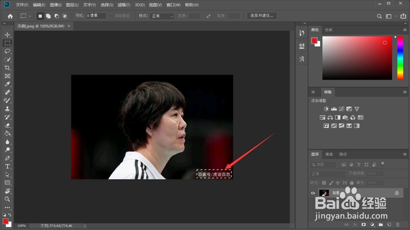Enable Intersect with selection mode
The width and height of the screenshot is (410, 230).
click(x=65, y=16)
